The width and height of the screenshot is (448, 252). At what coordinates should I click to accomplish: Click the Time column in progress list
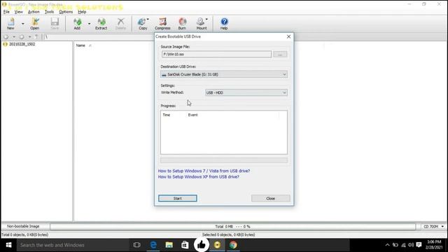167,115
